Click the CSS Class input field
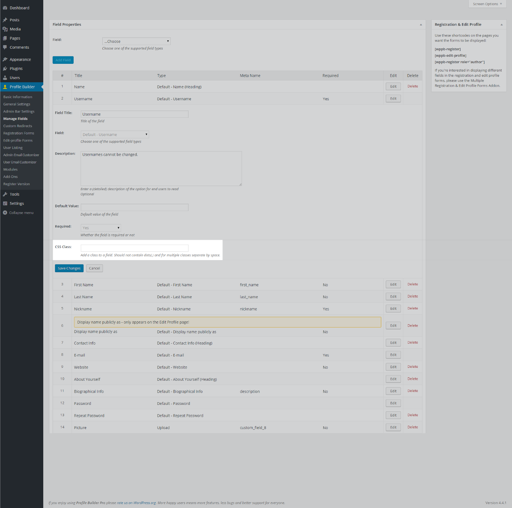This screenshot has width=512, height=508. 134,248
